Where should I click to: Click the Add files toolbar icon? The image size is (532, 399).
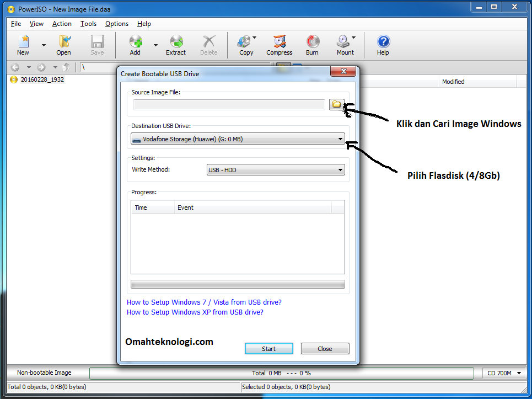coord(135,45)
